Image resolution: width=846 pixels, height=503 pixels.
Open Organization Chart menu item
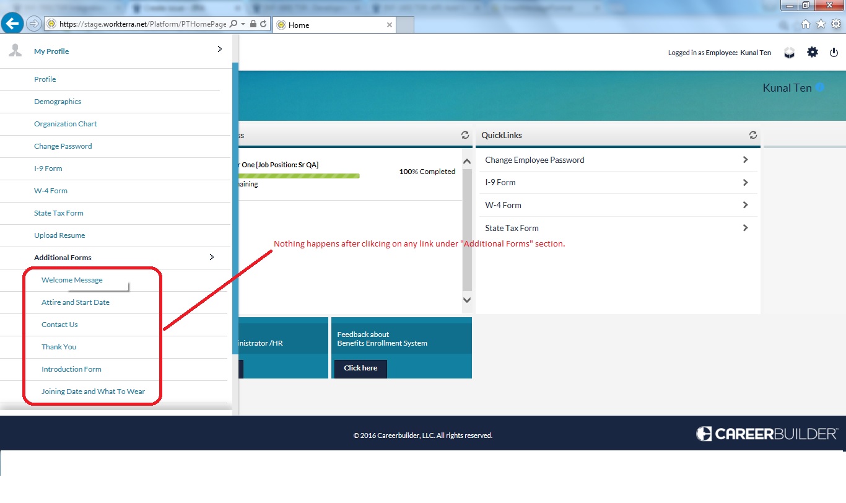tap(66, 124)
